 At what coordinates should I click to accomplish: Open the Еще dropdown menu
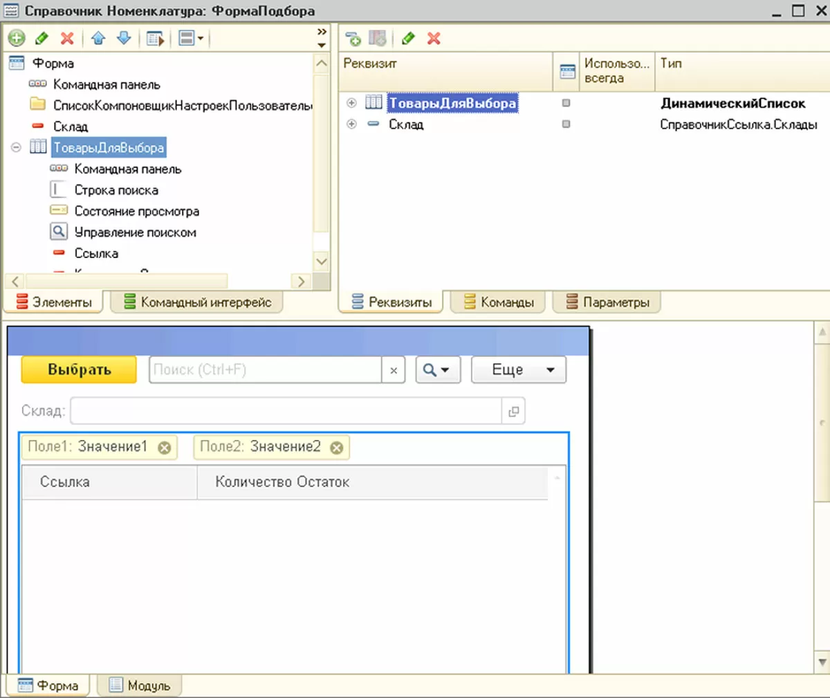click(x=519, y=370)
